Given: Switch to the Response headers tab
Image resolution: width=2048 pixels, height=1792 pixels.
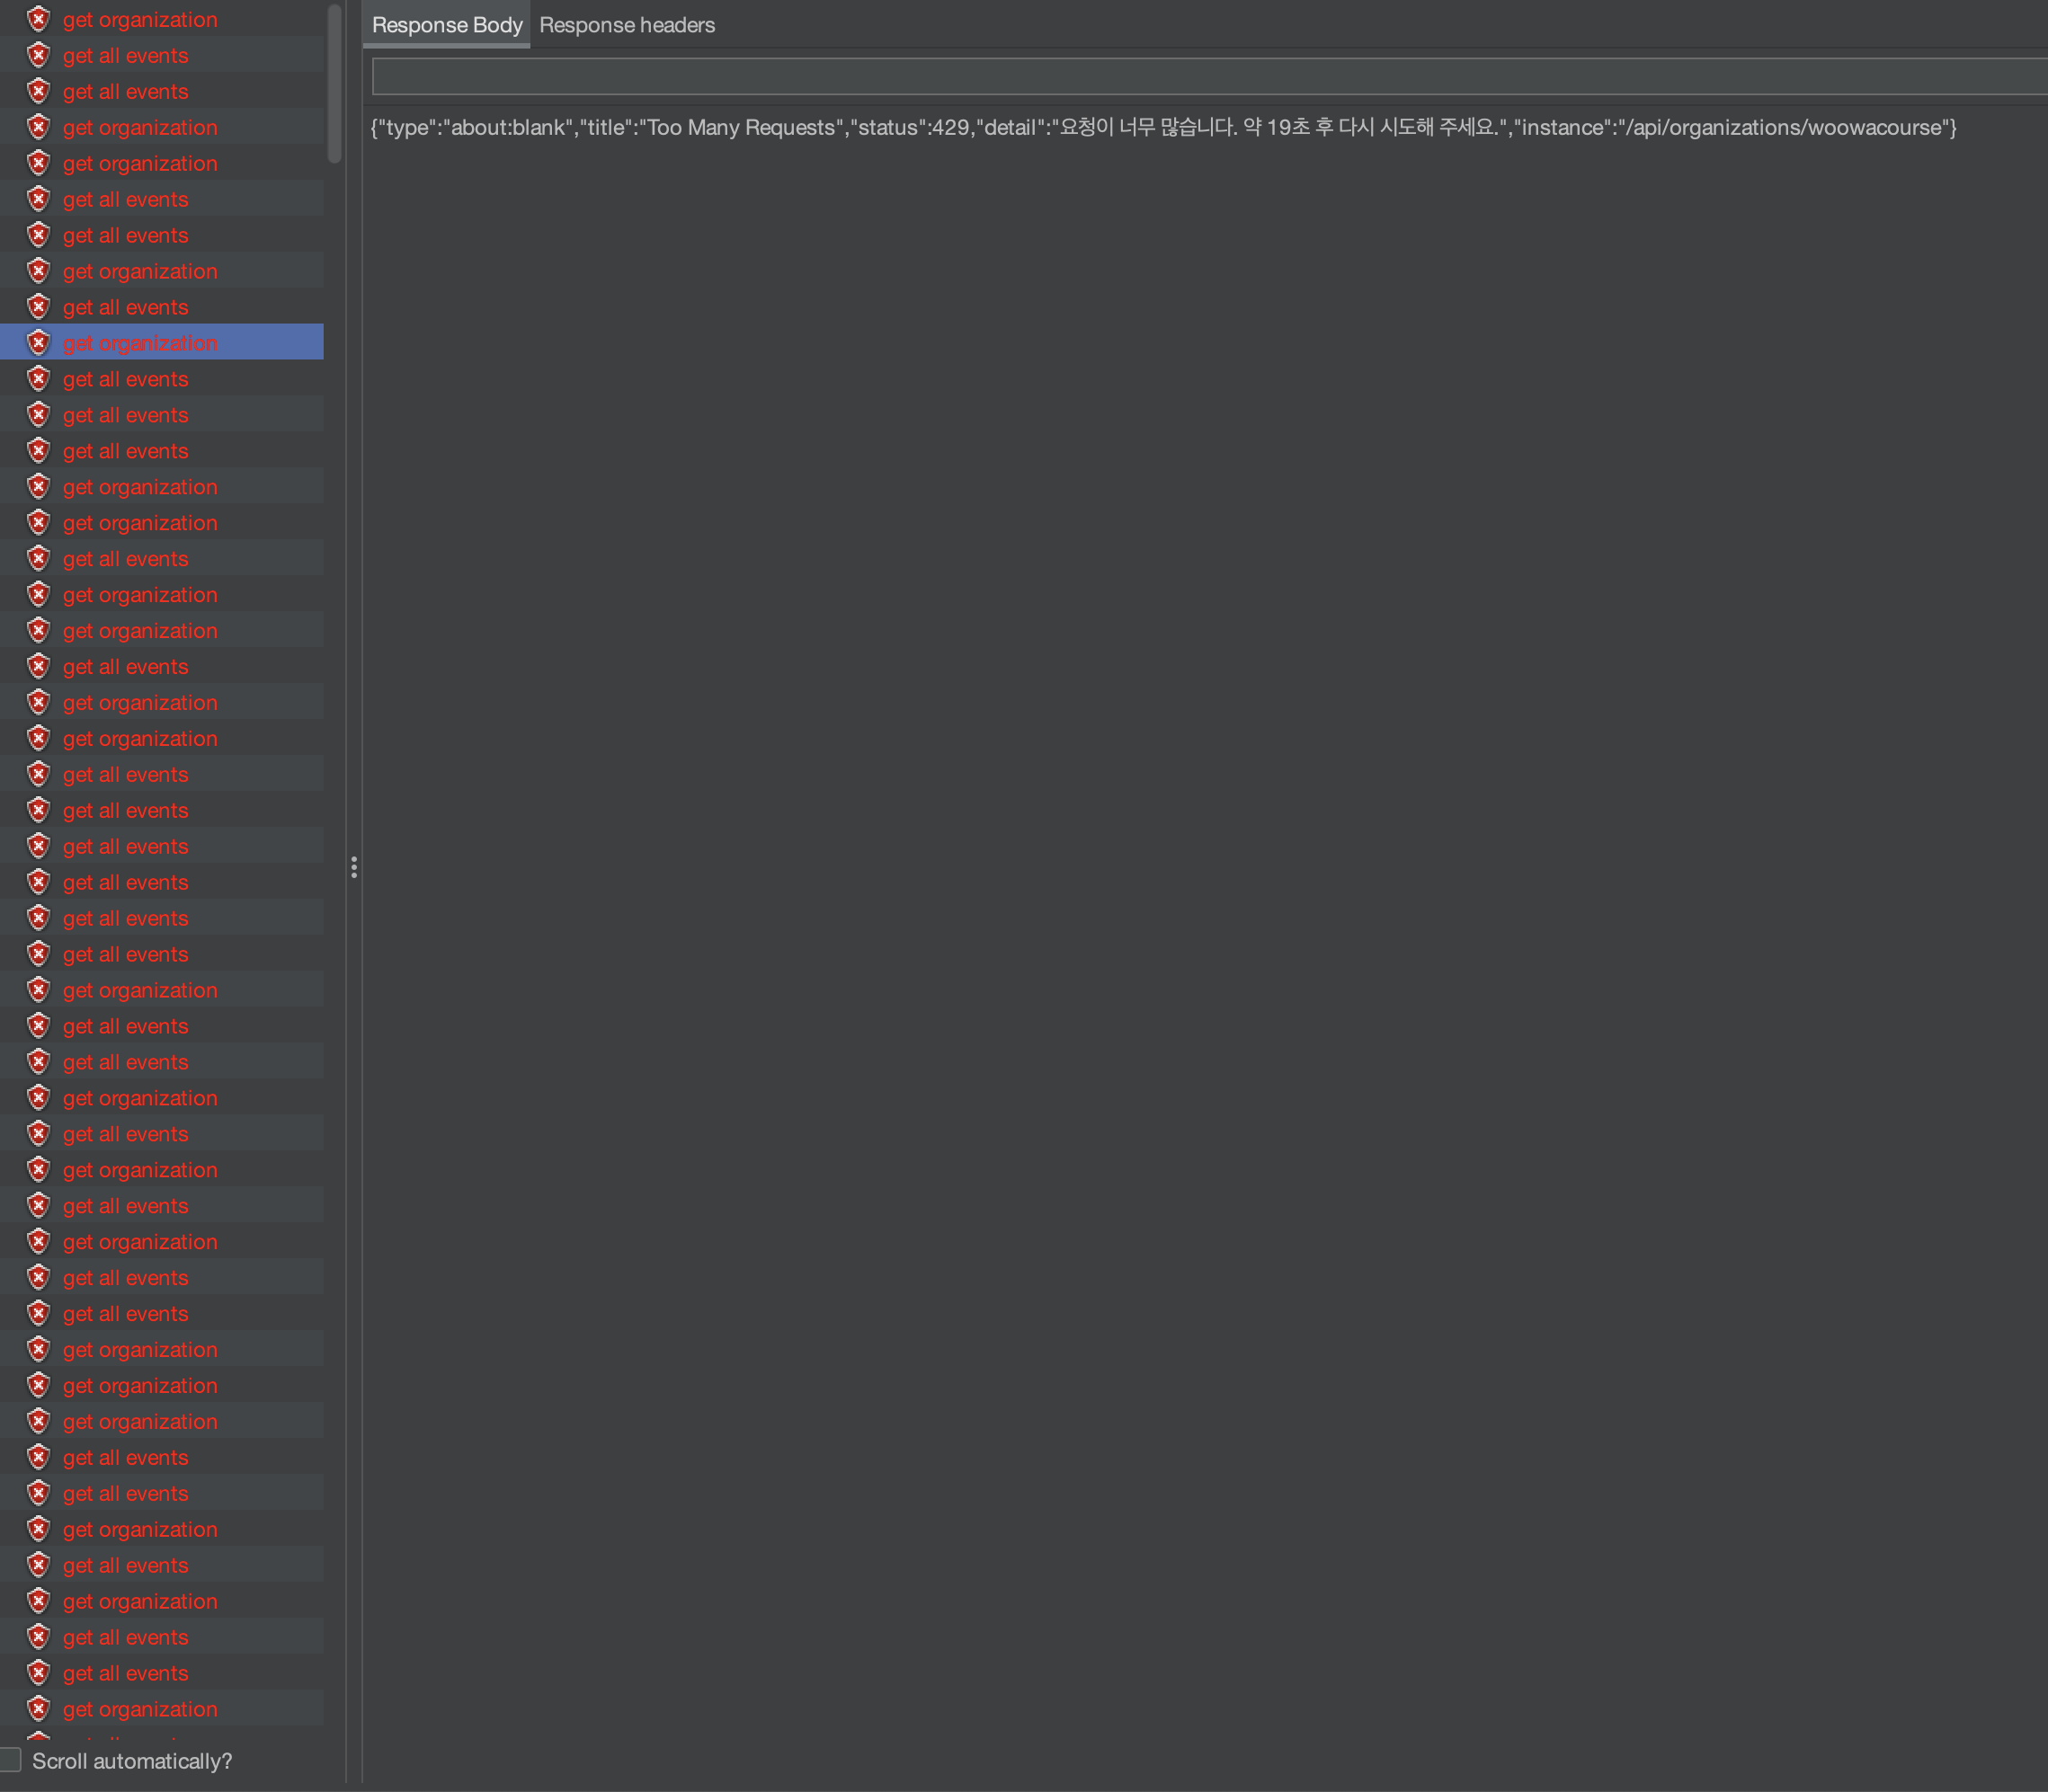Looking at the screenshot, I should pos(627,25).
